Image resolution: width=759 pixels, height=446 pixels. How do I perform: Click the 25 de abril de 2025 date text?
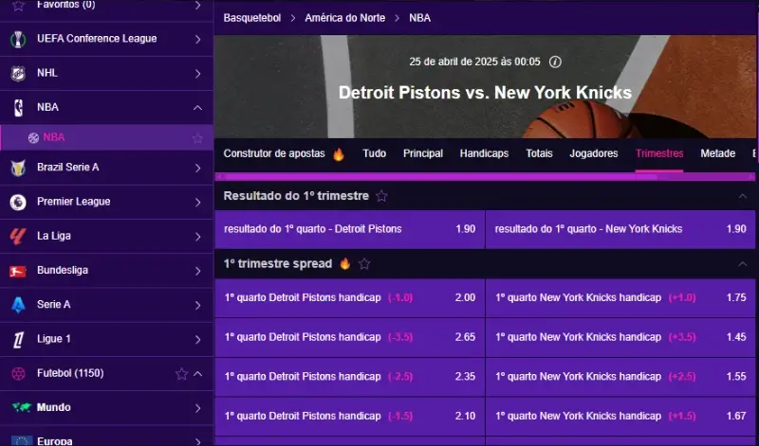click(474, 62)
